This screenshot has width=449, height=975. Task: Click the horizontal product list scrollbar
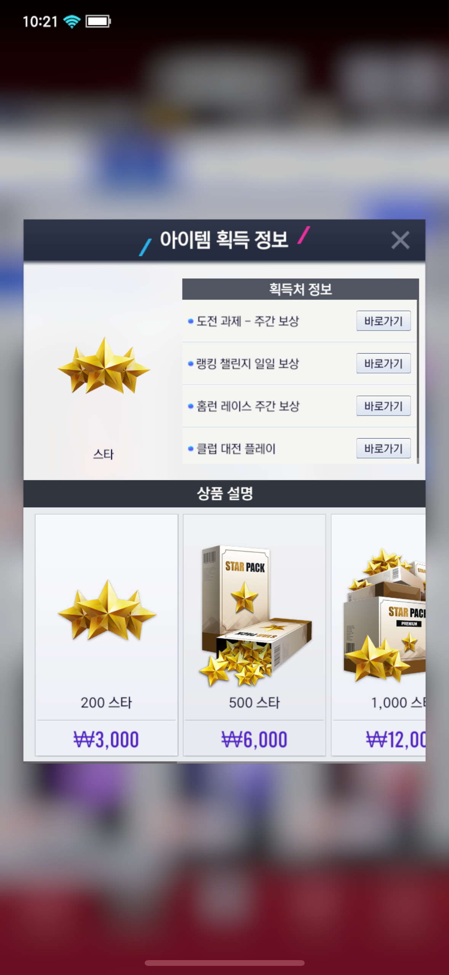tap(100, 762)
